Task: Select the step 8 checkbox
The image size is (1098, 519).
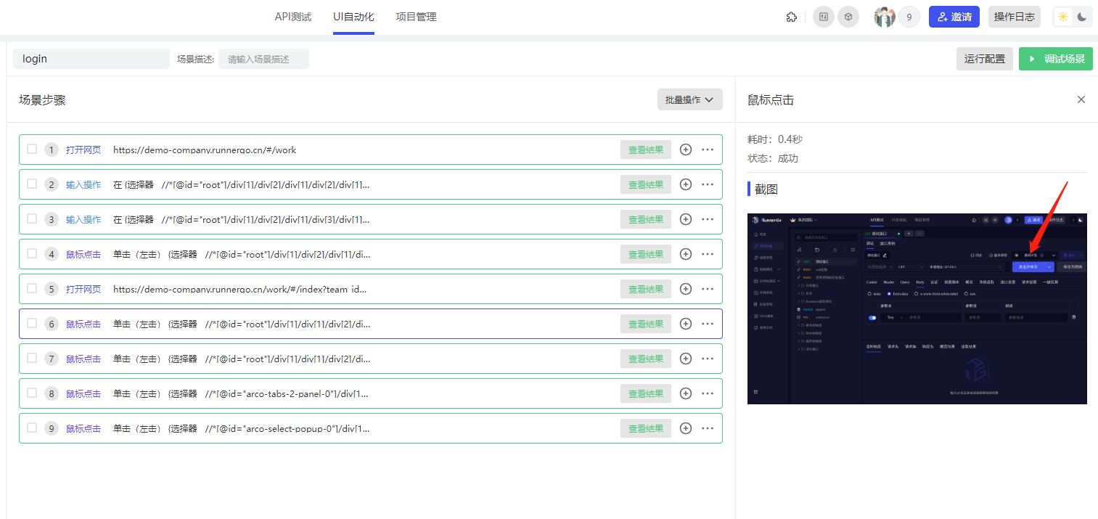Action: 32,393
